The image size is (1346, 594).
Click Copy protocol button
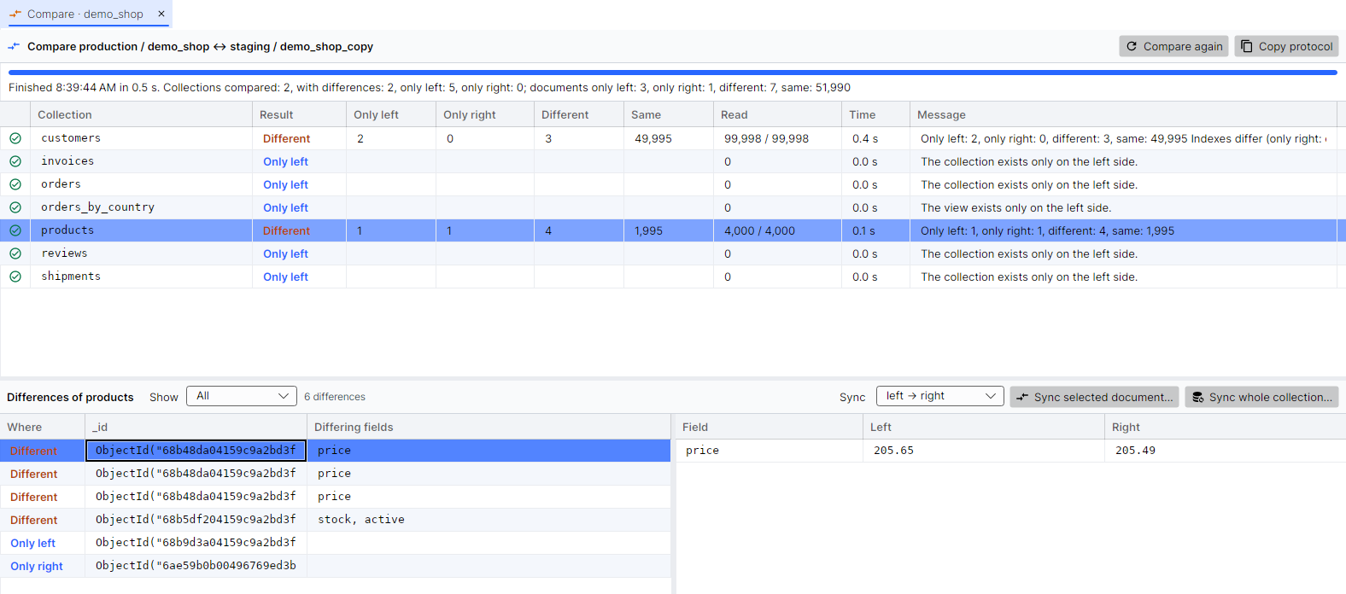point(1286,46)
